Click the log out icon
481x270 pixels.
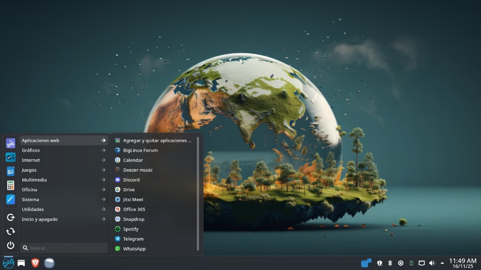tap(10, 217)
